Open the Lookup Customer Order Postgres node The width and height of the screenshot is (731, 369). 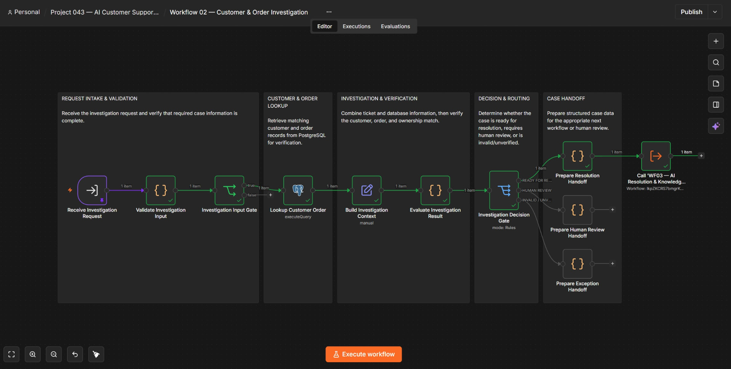click(298, 190)
